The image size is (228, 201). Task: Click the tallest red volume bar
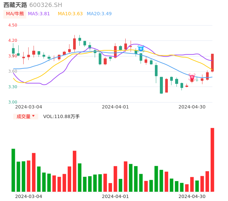212,160
